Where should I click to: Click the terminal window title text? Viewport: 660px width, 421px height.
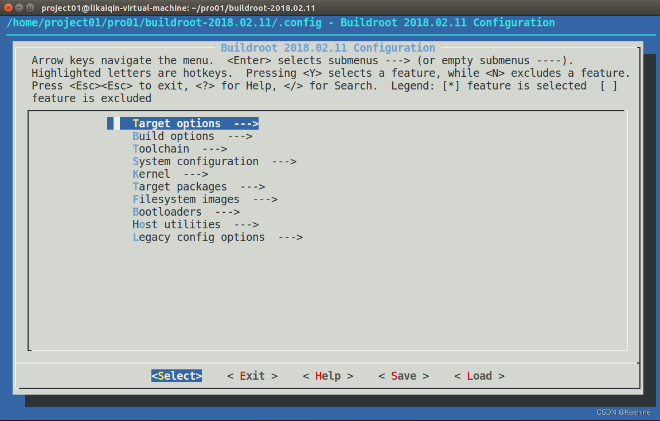[x=178, y=8]
